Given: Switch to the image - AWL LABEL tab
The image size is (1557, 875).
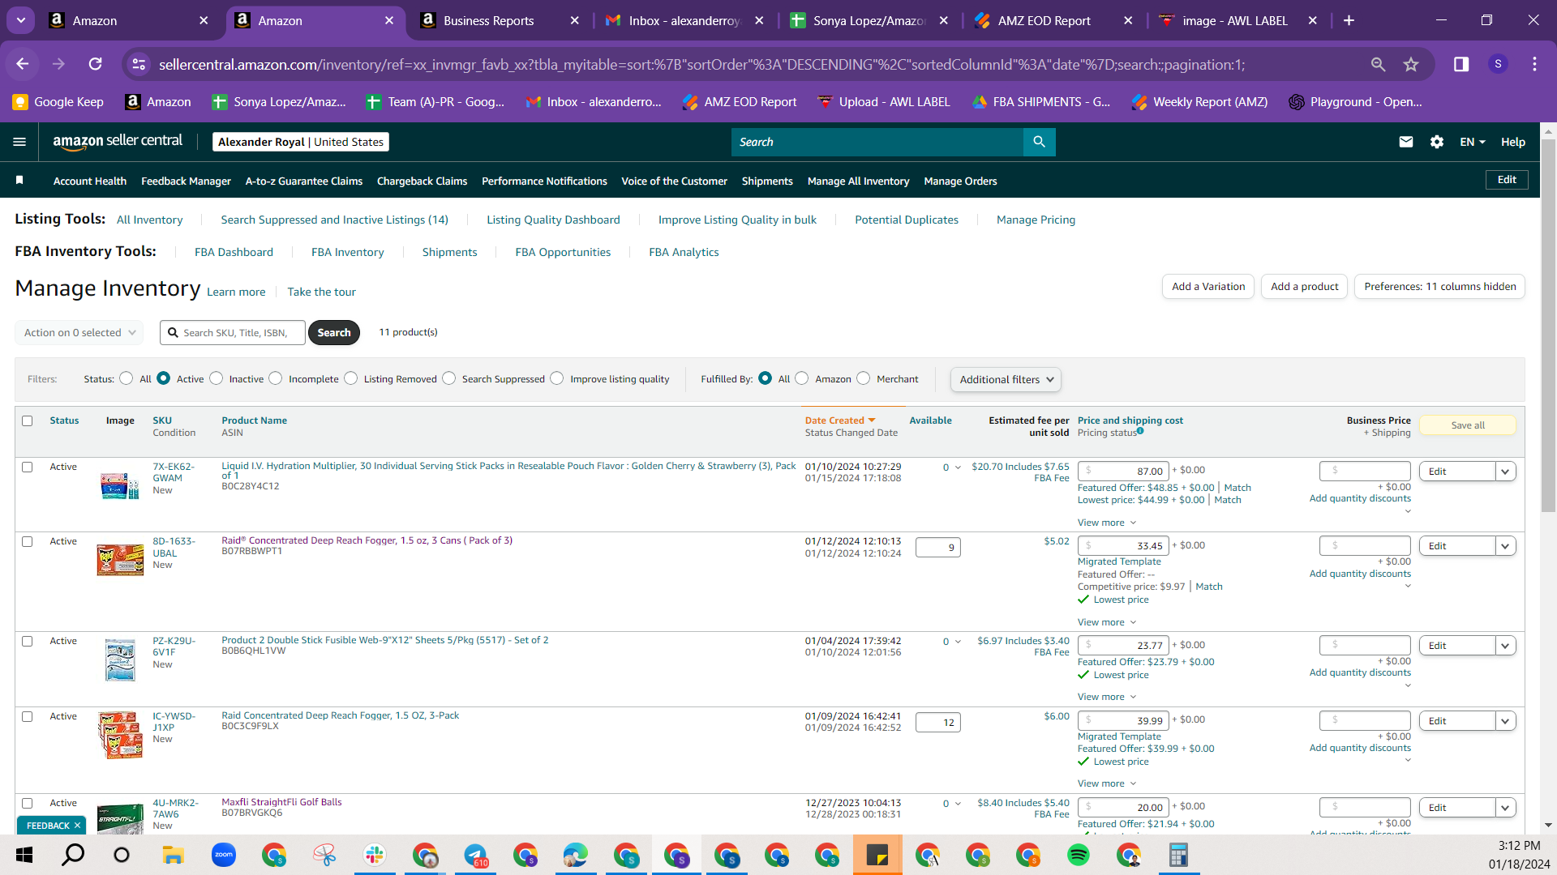Looking at the screenshot, I should pyautogui.click(x=1235, y=21).
